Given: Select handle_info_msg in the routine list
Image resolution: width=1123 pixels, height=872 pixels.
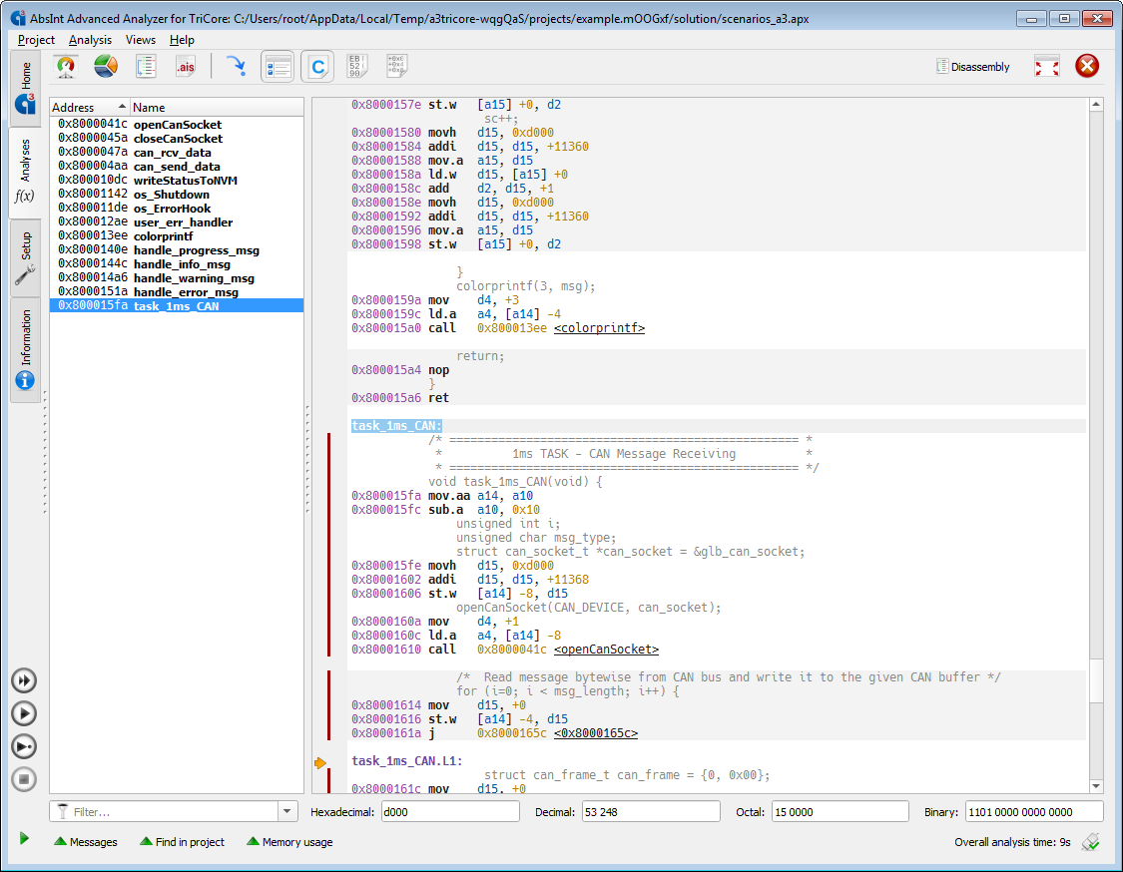Looking at the screenshot, I should [x=177, y=264].
